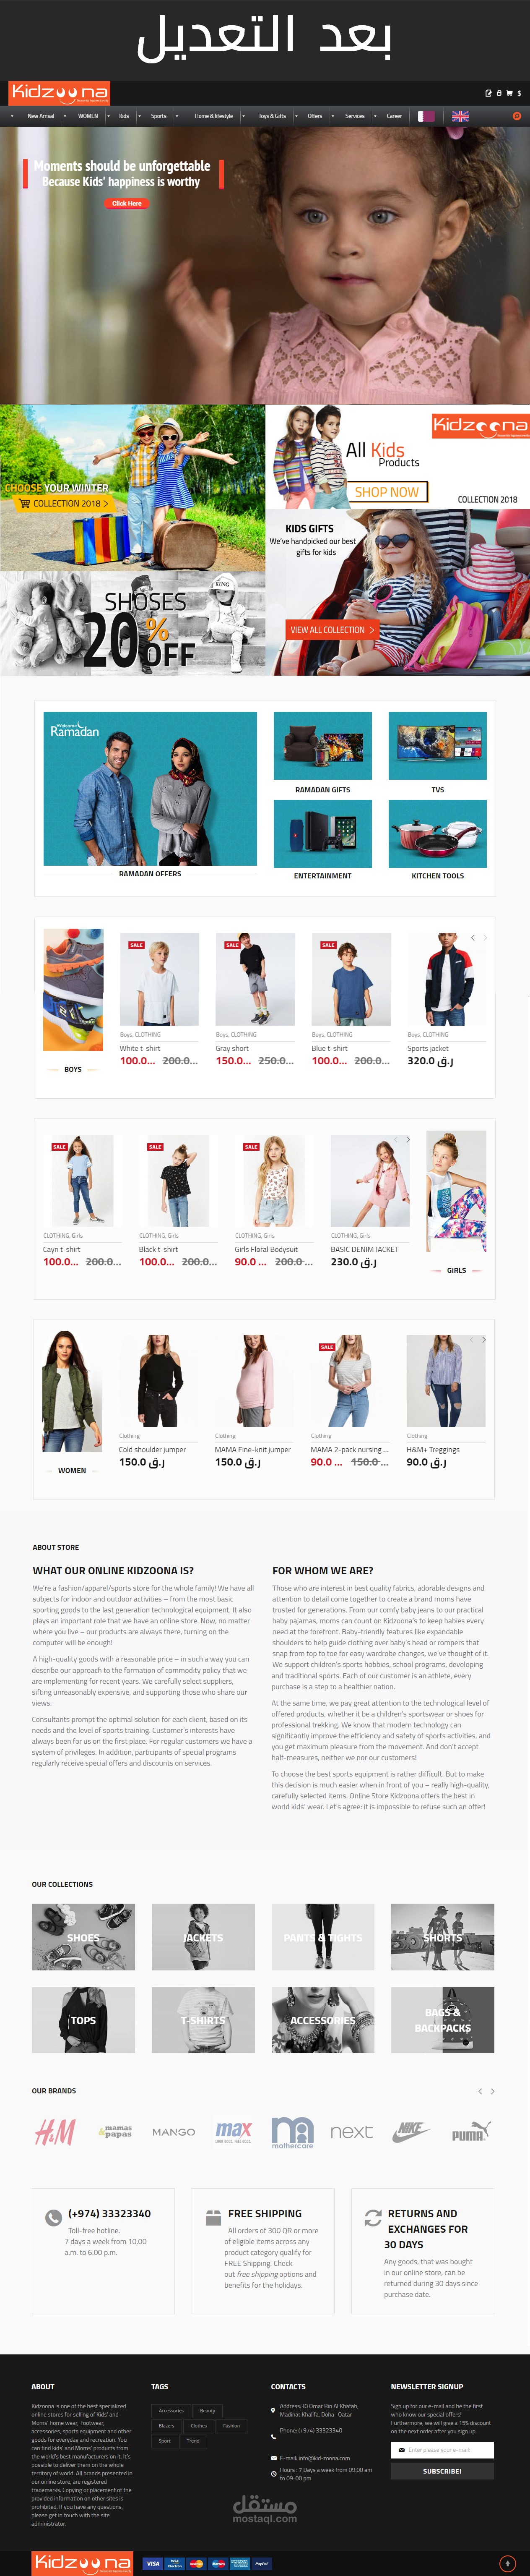This screenshot has width=530, height=2576.
Task: Click the Kidzoona logo in header
Action: pyautogui.click(x=59, y=93)
